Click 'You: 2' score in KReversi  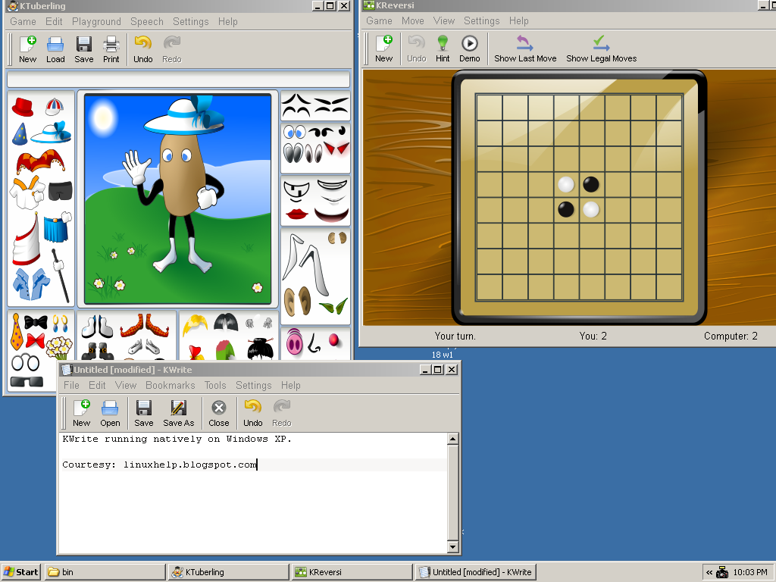tap(593, 336)
